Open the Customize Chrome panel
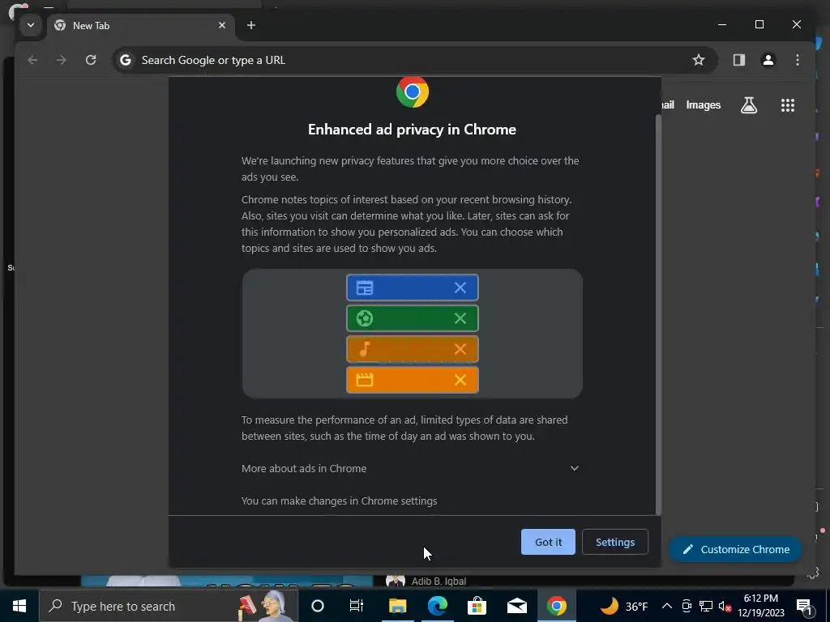 pyautogui.click(x=736, y=550)
